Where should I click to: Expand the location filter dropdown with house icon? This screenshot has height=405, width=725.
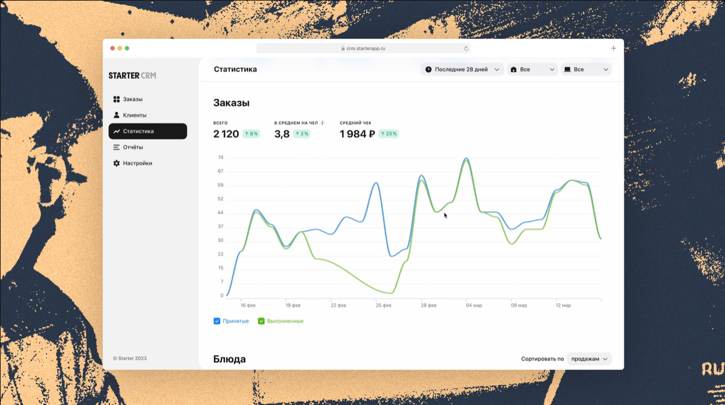[x=532, y=70]
